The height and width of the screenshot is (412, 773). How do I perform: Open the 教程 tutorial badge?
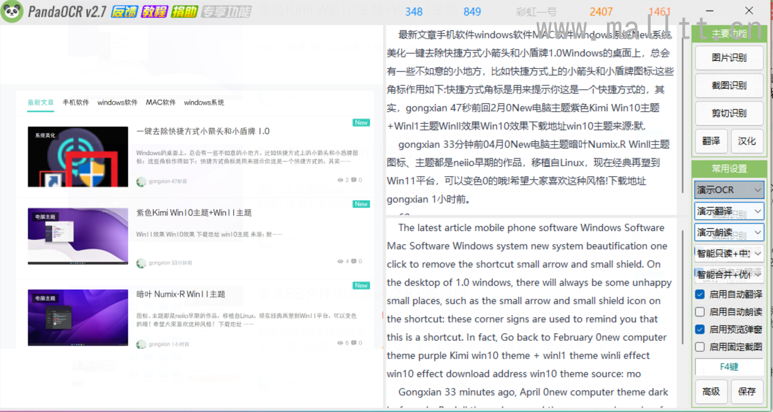154,12
